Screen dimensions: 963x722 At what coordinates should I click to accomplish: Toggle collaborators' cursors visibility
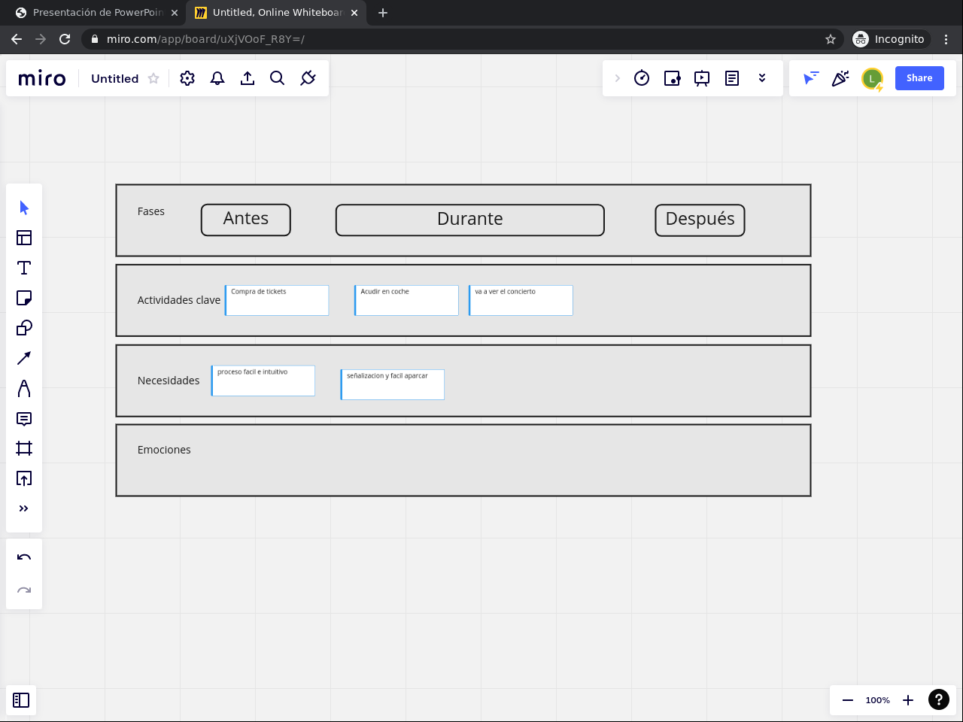810,78
